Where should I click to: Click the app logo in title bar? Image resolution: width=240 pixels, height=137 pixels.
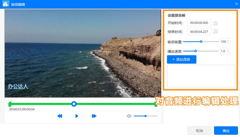[6, 4]
